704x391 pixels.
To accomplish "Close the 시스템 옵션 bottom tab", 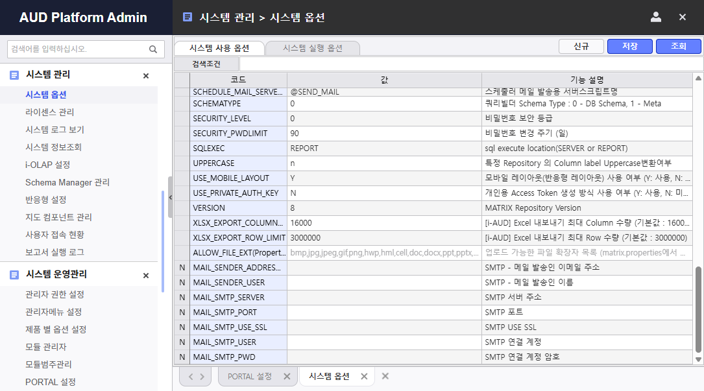I will pos(364,377).
